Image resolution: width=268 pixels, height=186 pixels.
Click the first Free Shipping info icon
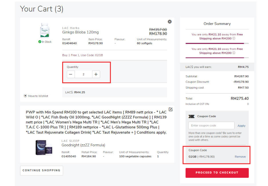coord(234,38)
